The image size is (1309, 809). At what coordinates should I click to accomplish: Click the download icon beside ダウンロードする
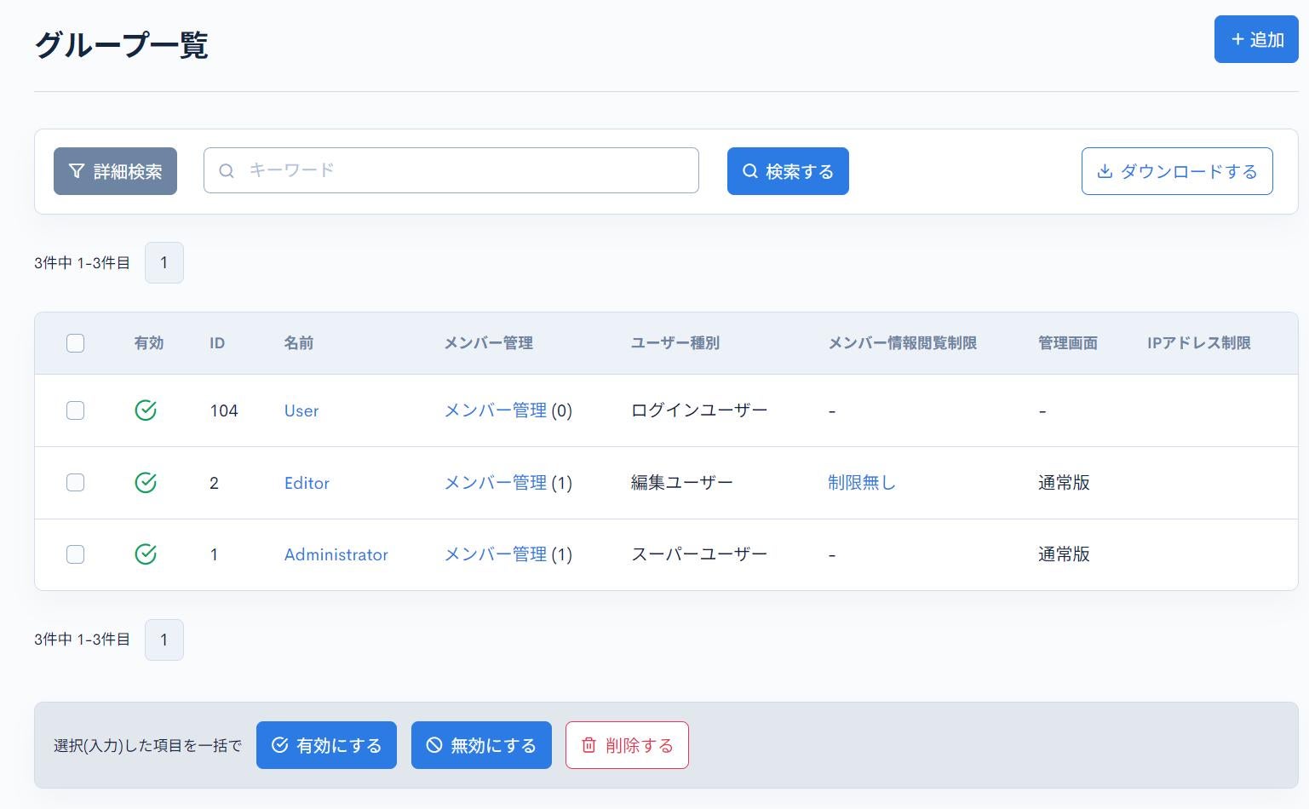click(1105, 171)
